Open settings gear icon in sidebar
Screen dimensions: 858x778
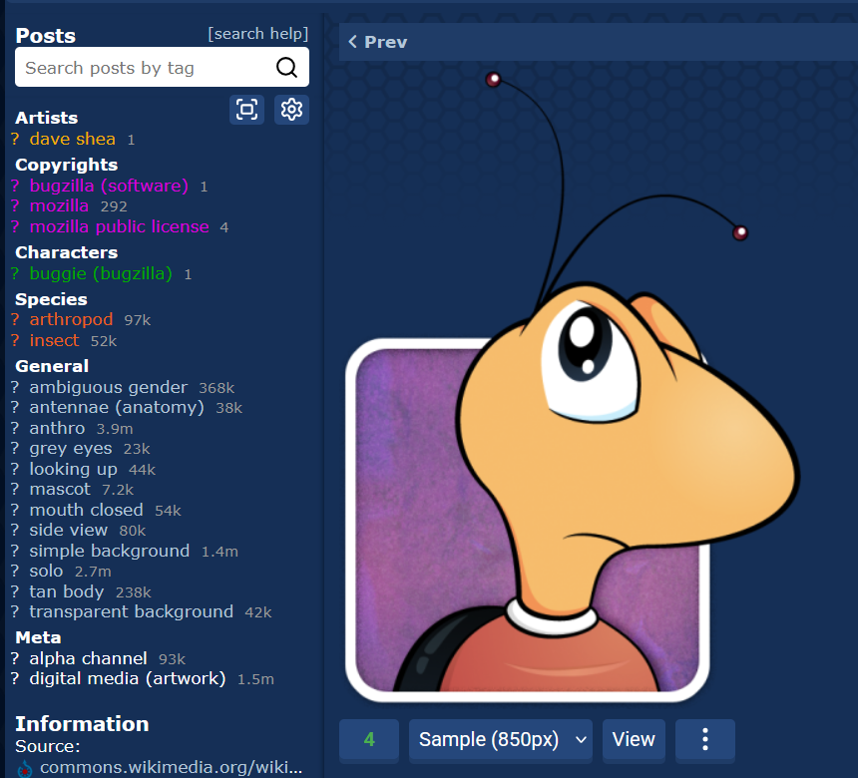tap(291, 110)
